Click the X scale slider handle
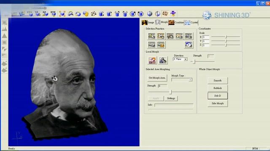270x151 pixels. [x=226, y=37]
